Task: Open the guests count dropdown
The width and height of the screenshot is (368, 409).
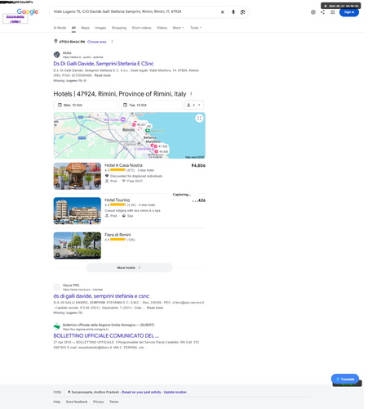Action: (x=194, y=105)
